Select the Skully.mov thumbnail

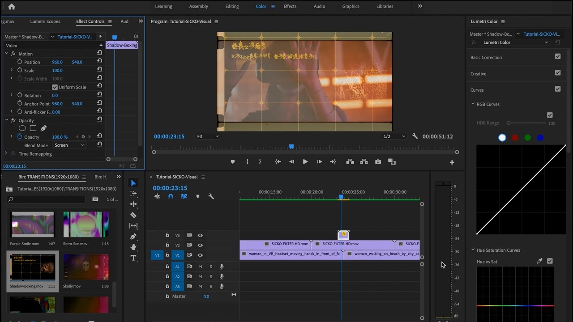click(x=86, y=267)
